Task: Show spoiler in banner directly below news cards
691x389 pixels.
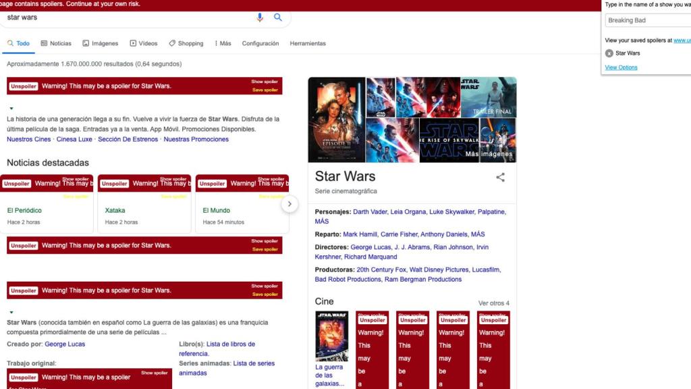Action: click(x=265, y=241)
